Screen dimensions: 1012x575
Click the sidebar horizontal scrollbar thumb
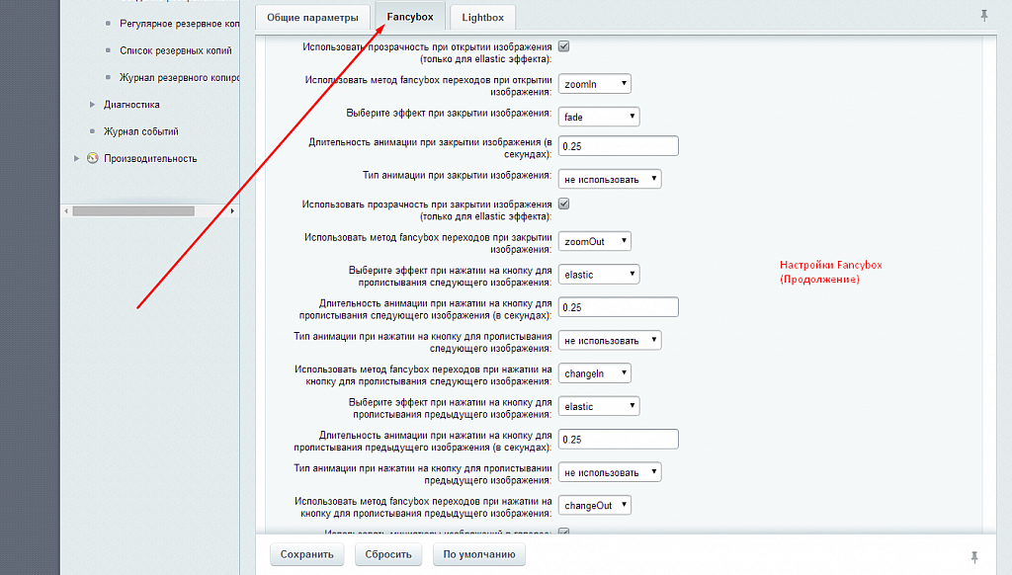[133, 211]
